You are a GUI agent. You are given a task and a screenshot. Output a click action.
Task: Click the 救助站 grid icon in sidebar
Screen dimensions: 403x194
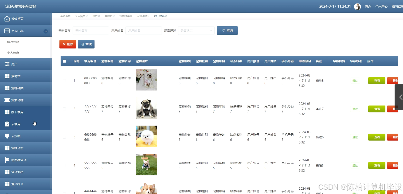pos(7,76)
